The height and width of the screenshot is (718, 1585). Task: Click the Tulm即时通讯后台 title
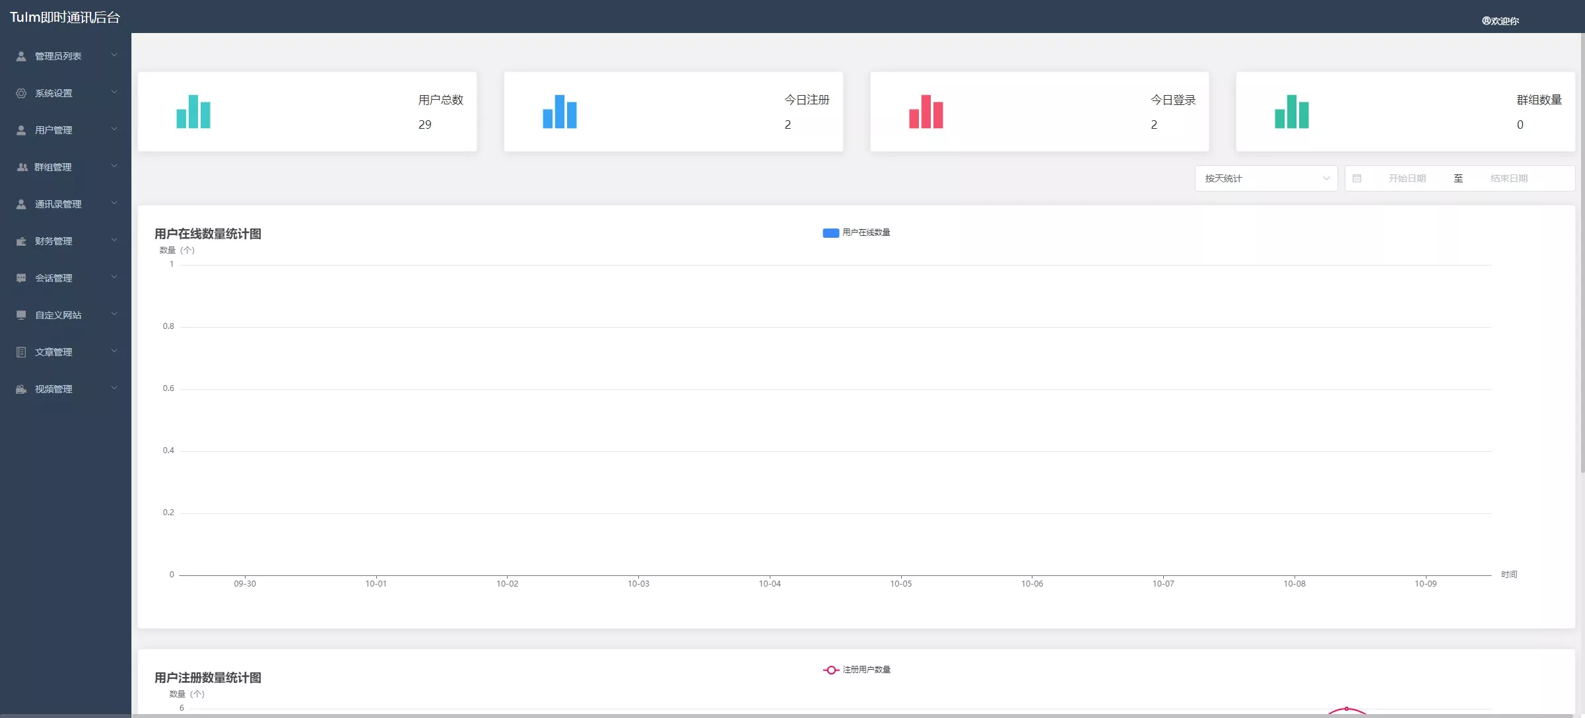pyautogui.click(x=65, y=17)
